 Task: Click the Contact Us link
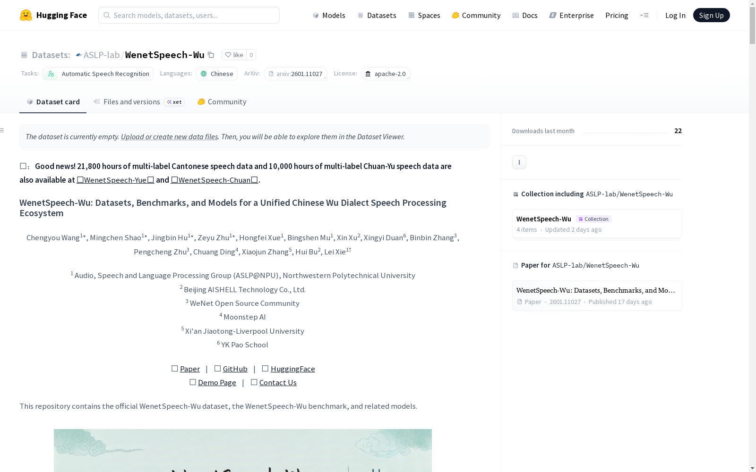click(278, 382)
